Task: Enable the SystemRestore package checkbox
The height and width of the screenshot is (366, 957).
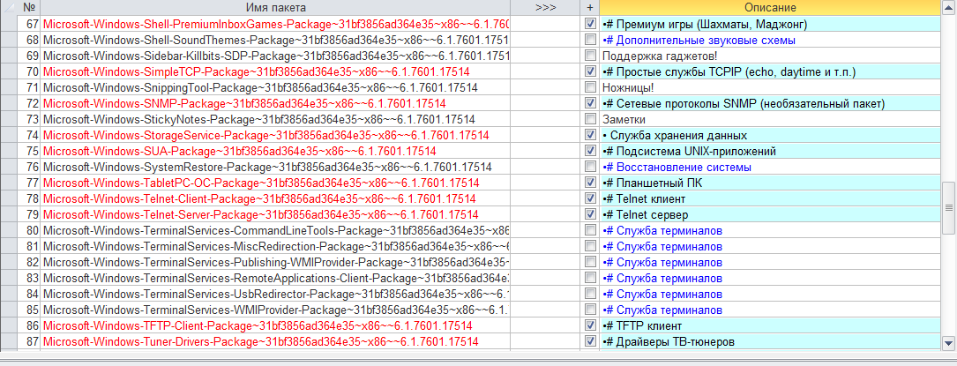Action: (x=590, y=167)
